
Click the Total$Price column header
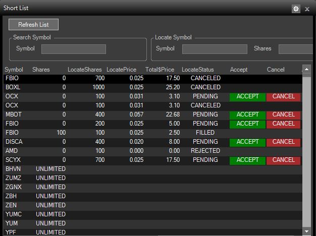point(159,70)
